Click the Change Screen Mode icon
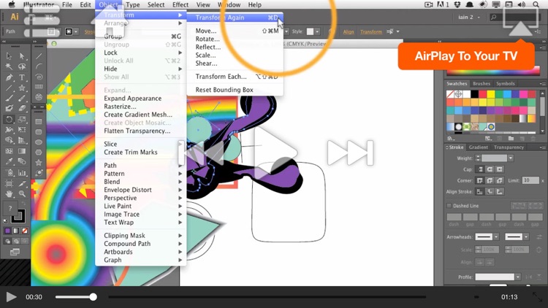 [x=15, y=252]
